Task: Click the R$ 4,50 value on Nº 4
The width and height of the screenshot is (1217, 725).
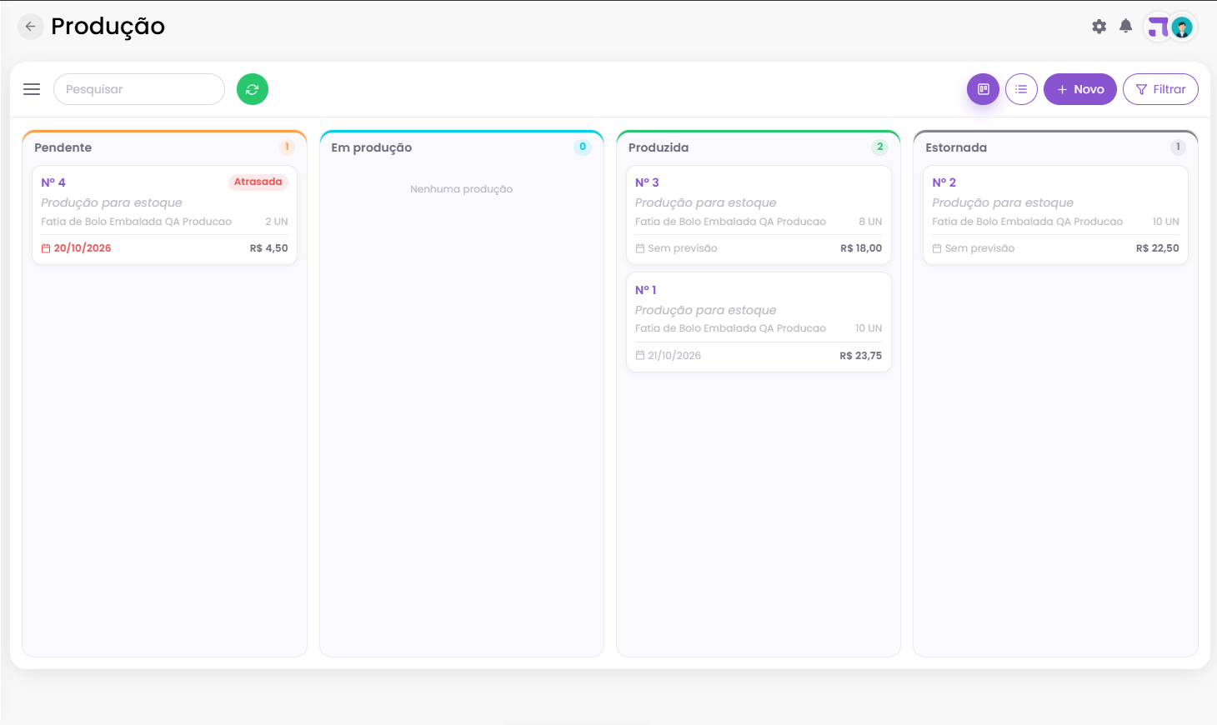Action: [x=269, y=248]
